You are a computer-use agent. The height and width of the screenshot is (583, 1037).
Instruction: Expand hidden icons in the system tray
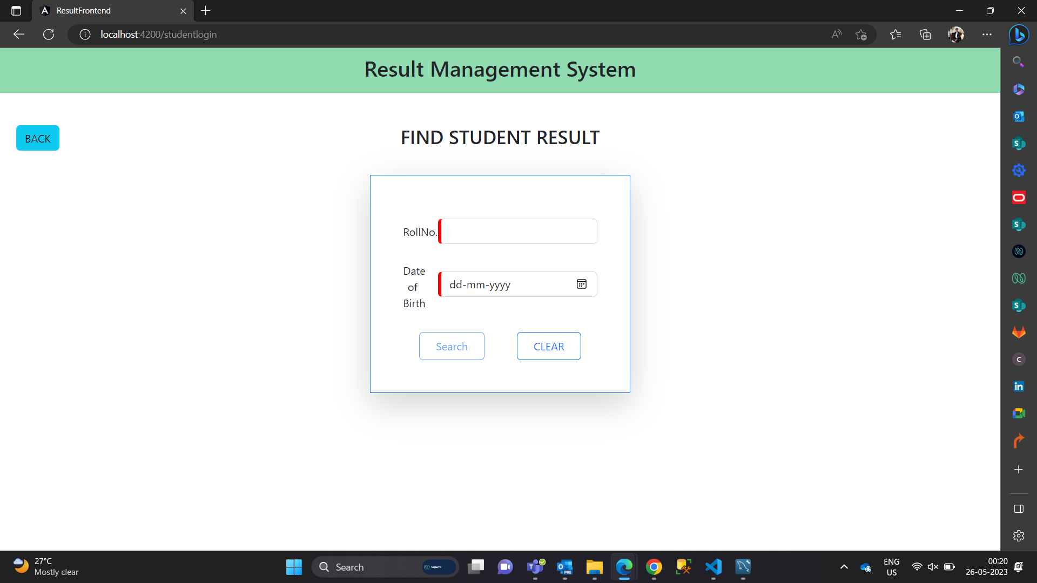[843, 567]
